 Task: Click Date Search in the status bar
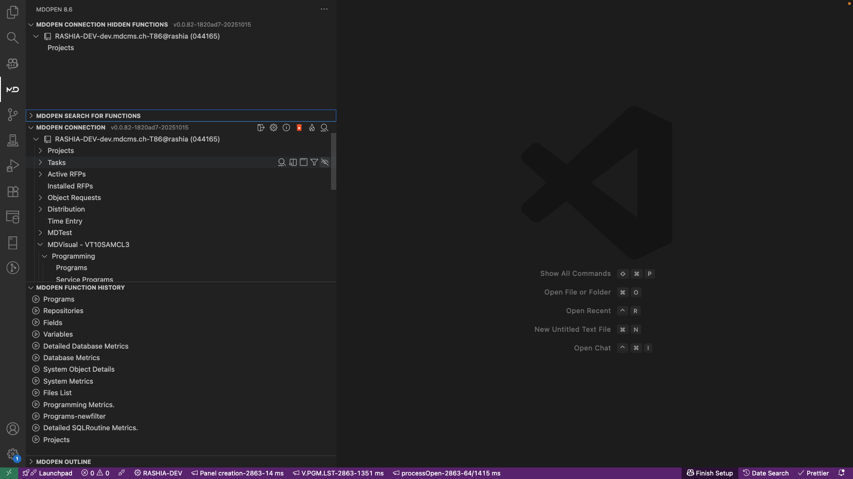pos(766,473)
